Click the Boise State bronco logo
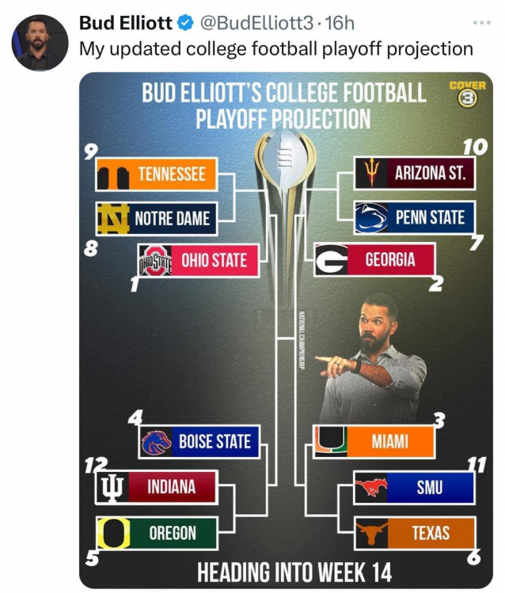This screenshot has height=593, width=505. [x=155, y=442]
